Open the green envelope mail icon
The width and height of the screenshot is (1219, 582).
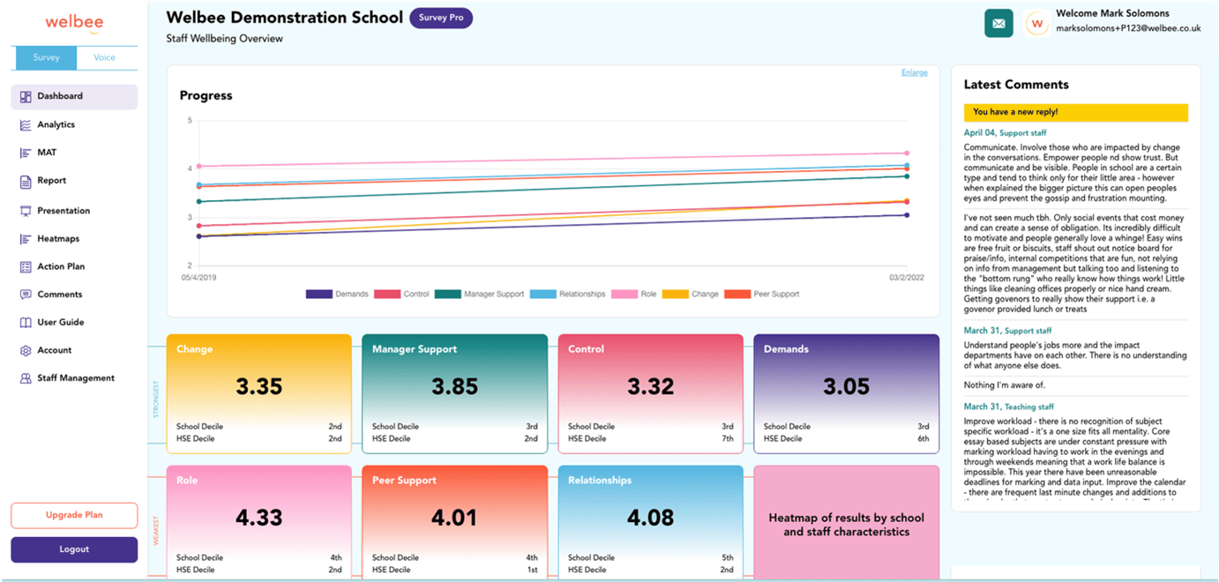[998, 24]
